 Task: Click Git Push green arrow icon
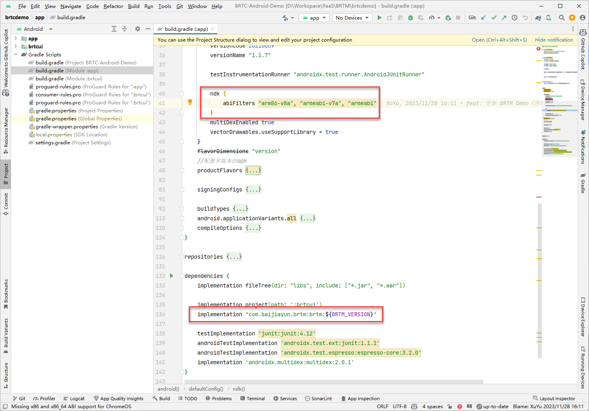[x=504, y=18]
